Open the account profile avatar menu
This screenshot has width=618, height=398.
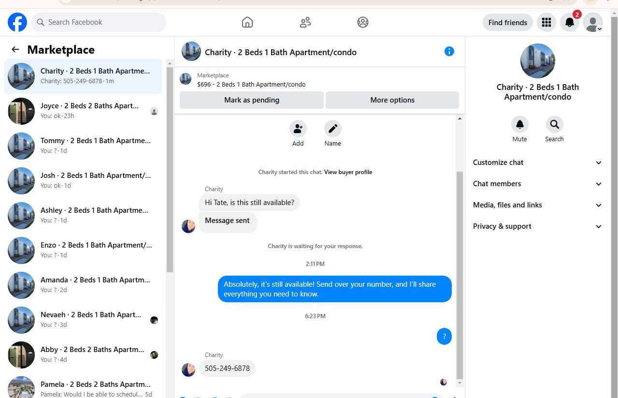(x=593, y=22)
